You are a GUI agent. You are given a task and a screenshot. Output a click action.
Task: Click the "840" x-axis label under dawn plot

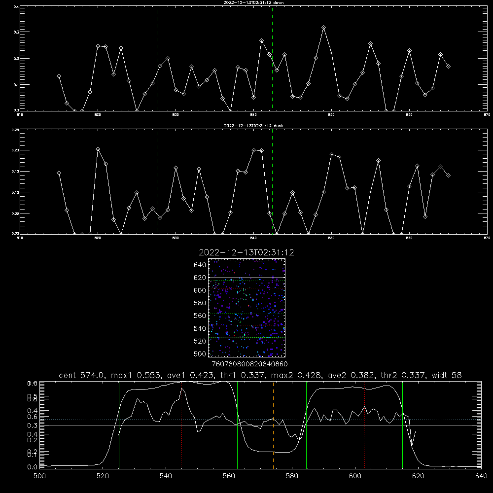click(x=253, y=114)
